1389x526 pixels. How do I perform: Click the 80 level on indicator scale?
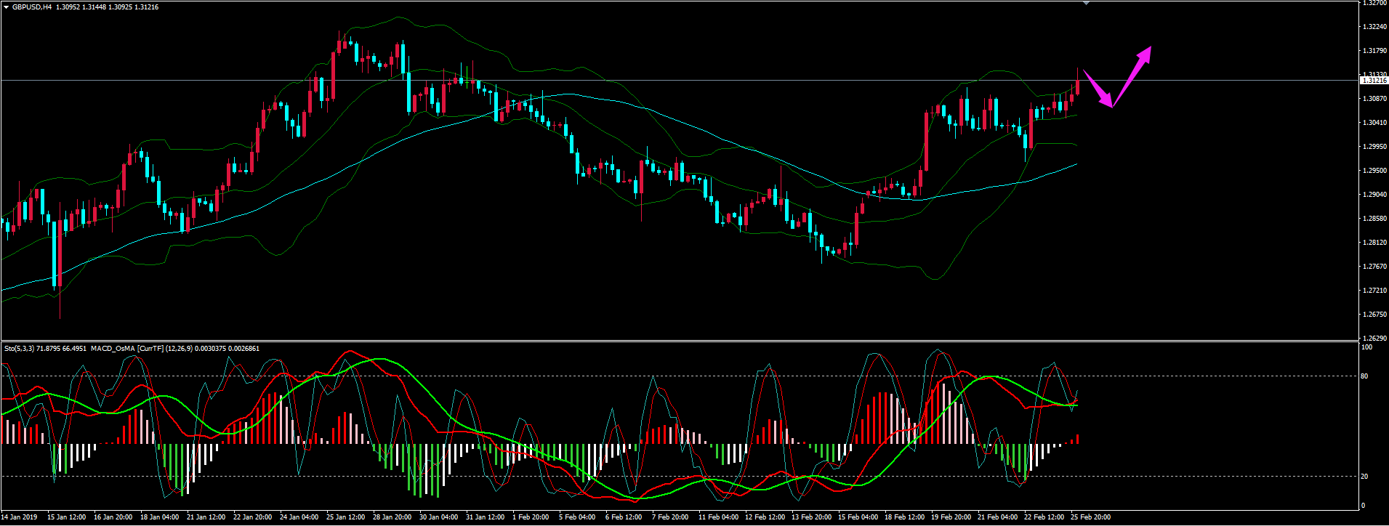pos(1365,376)
